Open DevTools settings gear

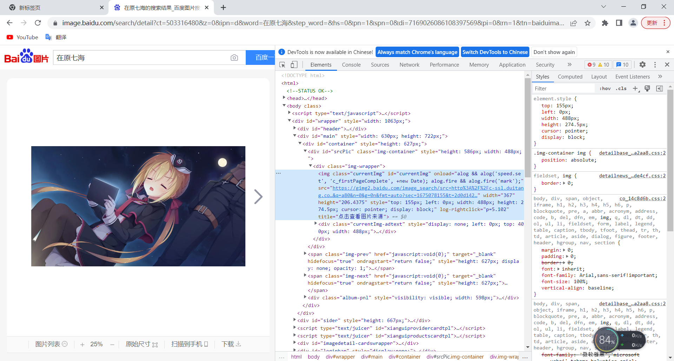(x=642, y=64)
